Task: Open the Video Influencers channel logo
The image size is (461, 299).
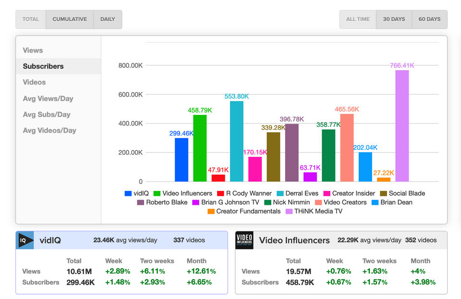Action: pos(244,240)
